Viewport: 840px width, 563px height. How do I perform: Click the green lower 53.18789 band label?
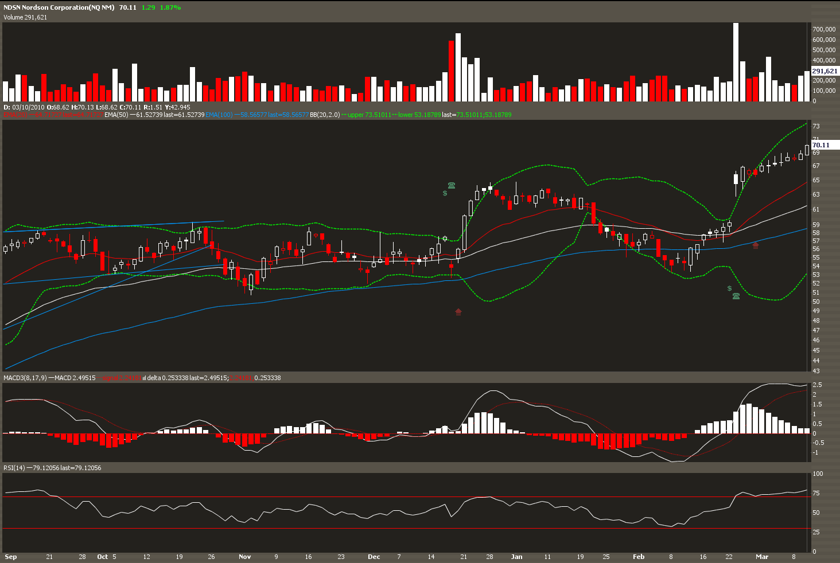pyautogui.click(x=419, y=115)
